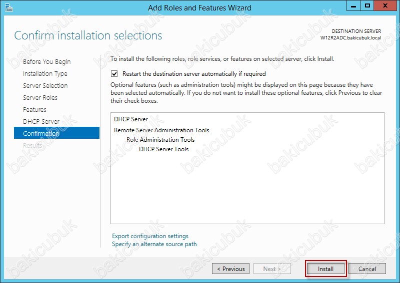This screenshot has width=400, height=283.
Task: Click Specify an alternate source path link
Action: tap(154, 244)
